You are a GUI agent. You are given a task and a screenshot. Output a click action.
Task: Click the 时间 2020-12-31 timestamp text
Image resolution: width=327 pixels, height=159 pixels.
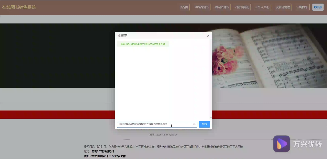point(164,134)
